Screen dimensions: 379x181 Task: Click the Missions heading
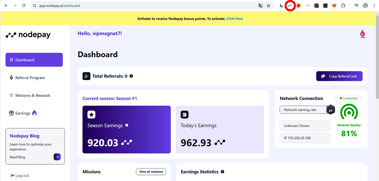pos(92,172)
